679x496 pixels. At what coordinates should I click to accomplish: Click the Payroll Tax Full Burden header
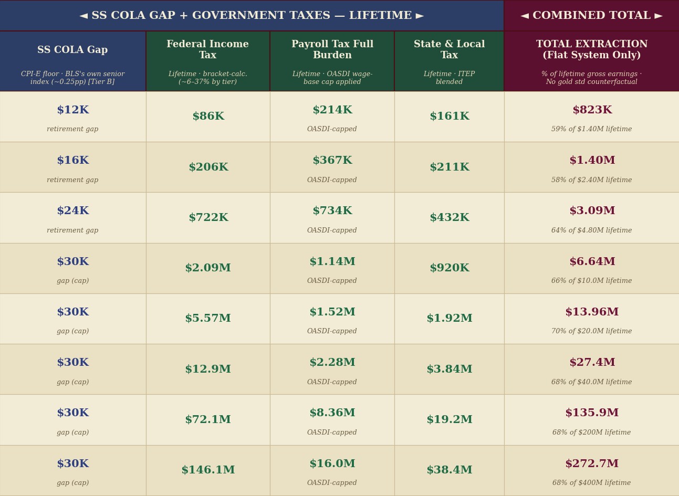pos(332,61)
